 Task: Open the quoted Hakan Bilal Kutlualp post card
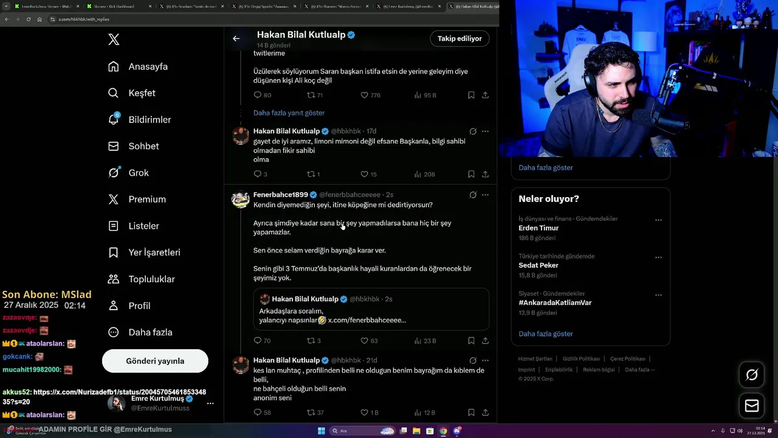[371, 309]
